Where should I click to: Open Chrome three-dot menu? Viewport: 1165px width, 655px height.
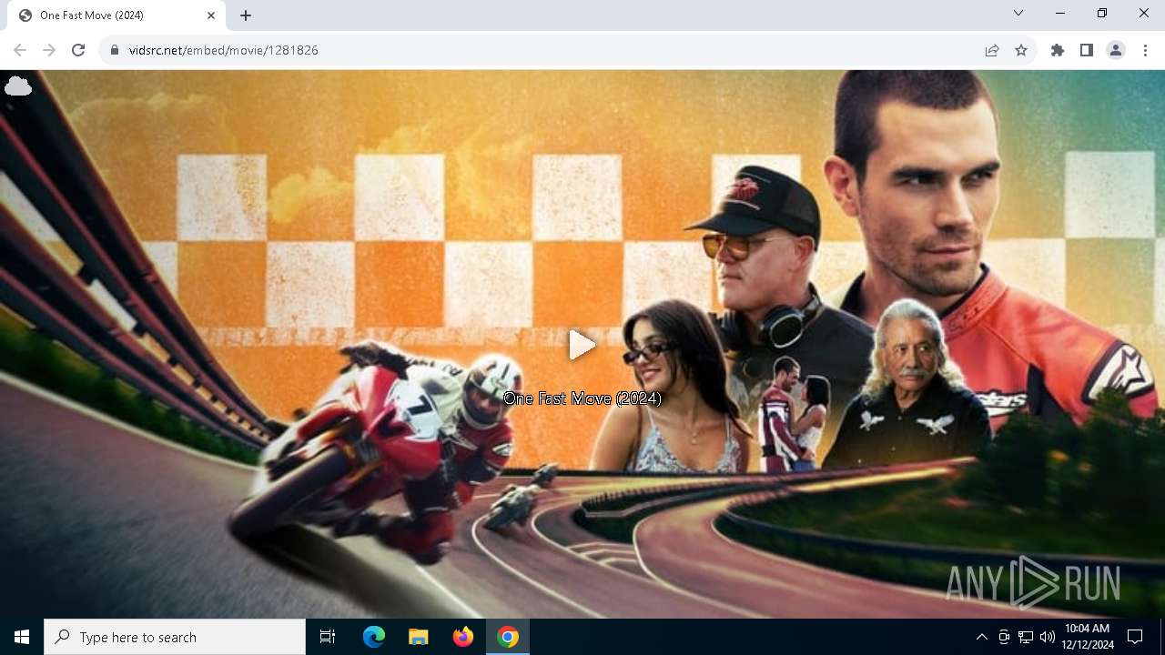coord(1145,50)
